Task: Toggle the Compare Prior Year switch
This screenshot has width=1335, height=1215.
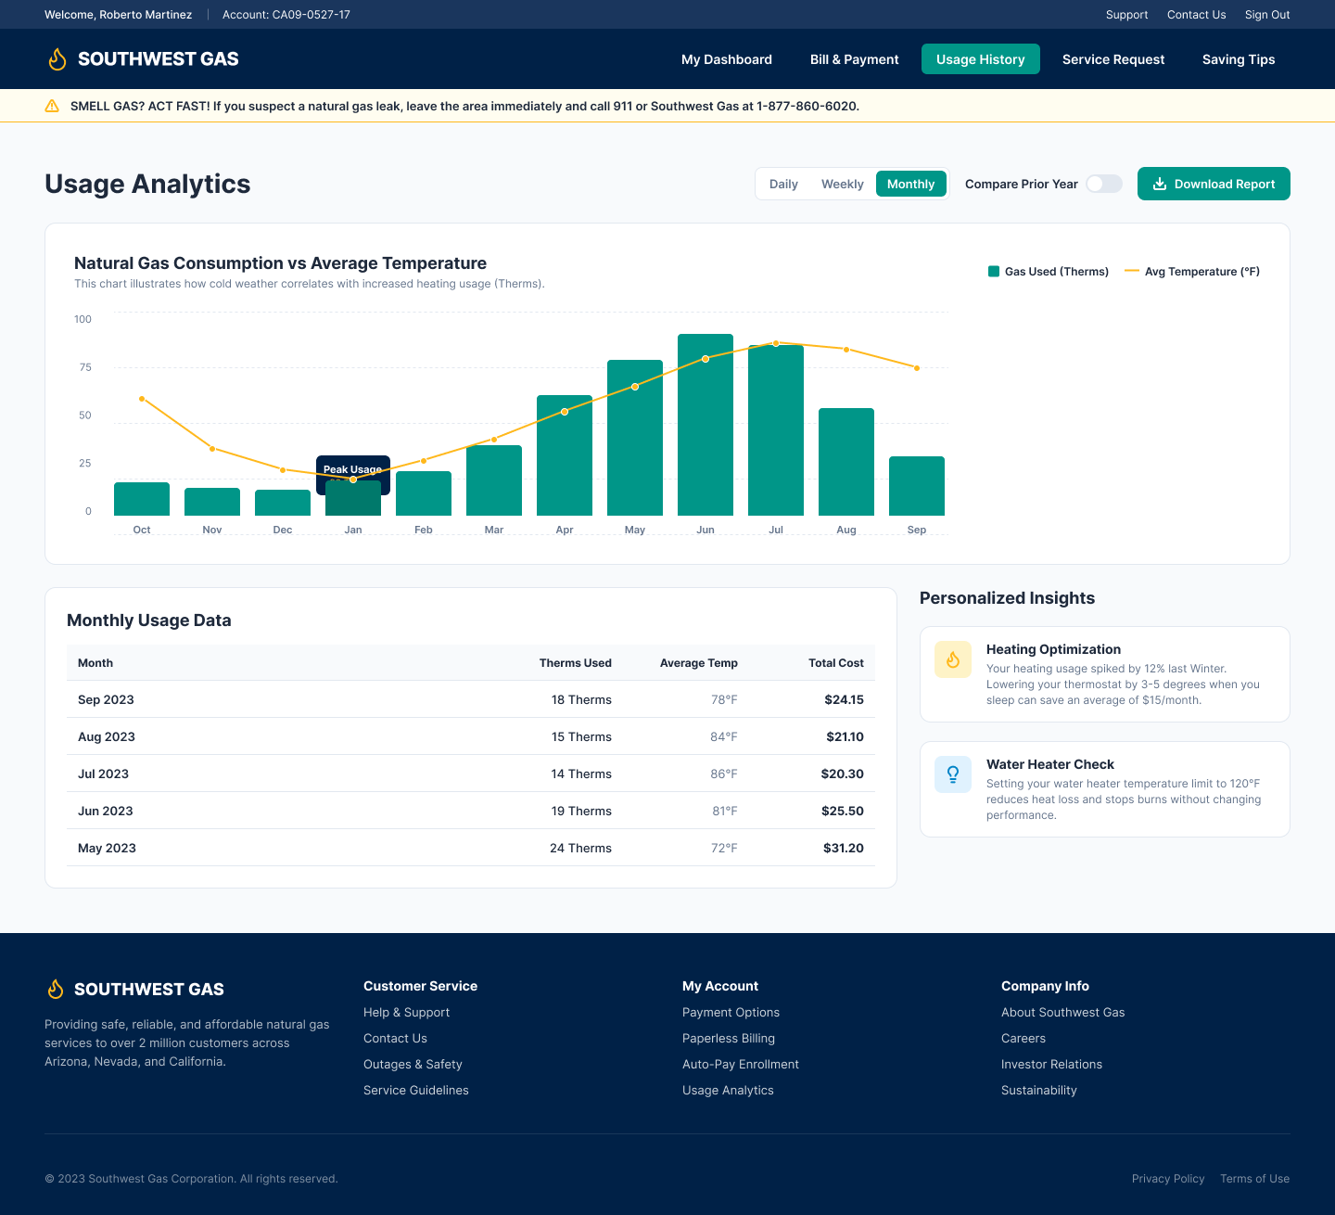Action: pos(1104,184)
